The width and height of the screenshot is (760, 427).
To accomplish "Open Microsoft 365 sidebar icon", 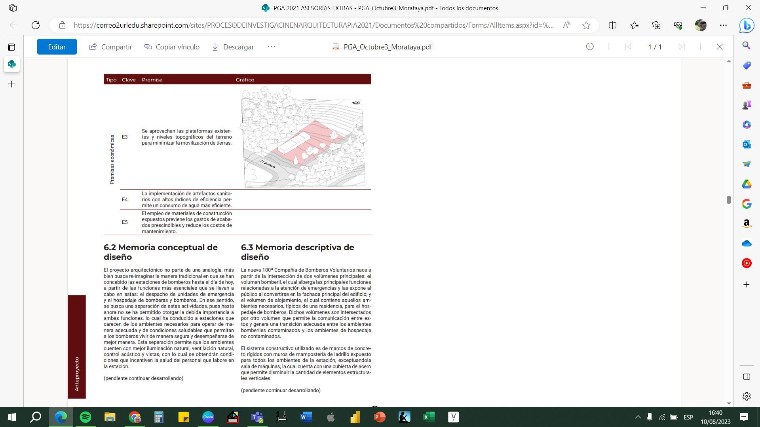I will click(x=747, y=125).
